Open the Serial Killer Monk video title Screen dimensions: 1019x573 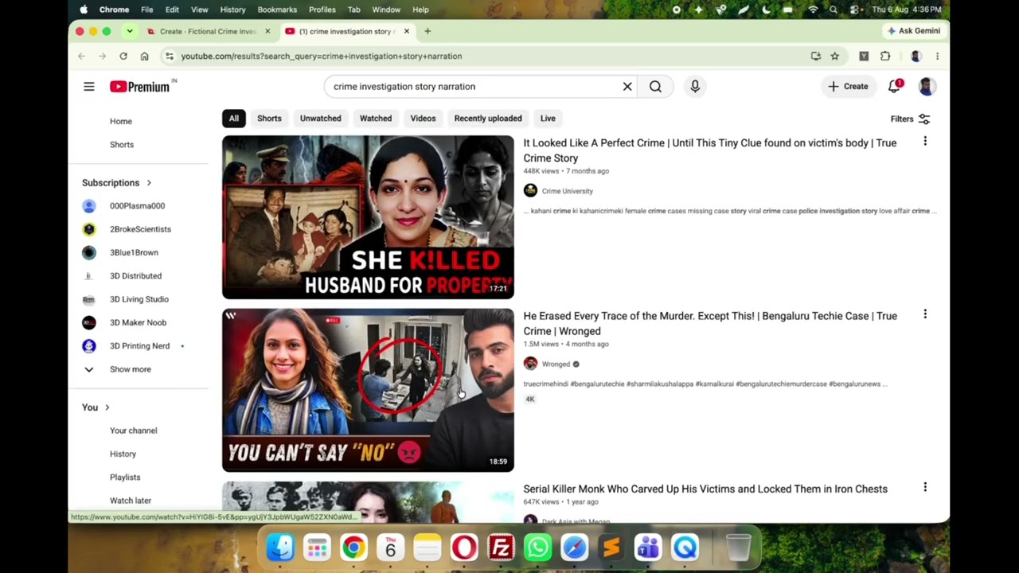click(705, 489)
